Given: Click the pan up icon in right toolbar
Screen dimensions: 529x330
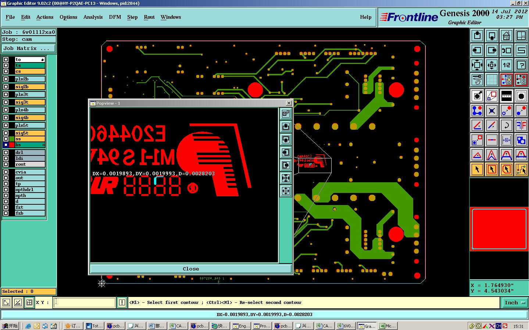Looking at the screenshot, I should pyautogui.click(x=477, y=36).
